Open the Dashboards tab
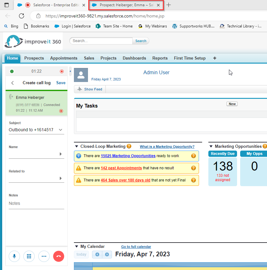The image size is (267, 270). [134, 58]
